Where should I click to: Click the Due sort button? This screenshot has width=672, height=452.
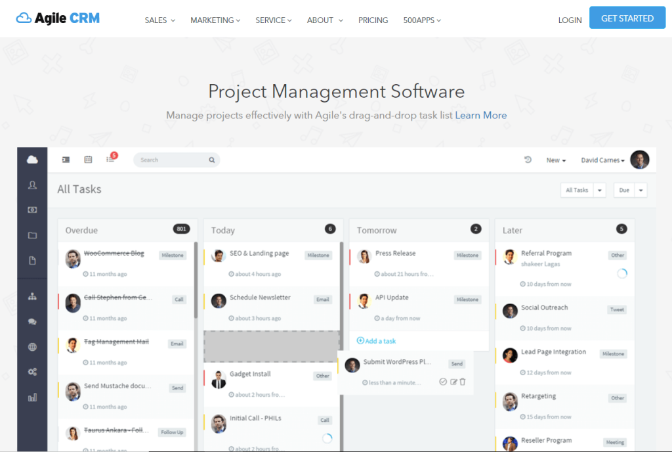(x=624, y=190)
